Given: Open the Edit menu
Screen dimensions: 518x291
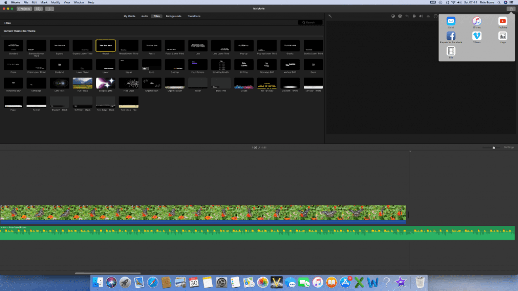Looking at the screenshot, I should coord(34,2).
